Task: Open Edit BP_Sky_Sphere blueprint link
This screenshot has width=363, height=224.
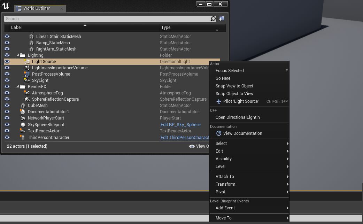Action: [180, 125]
